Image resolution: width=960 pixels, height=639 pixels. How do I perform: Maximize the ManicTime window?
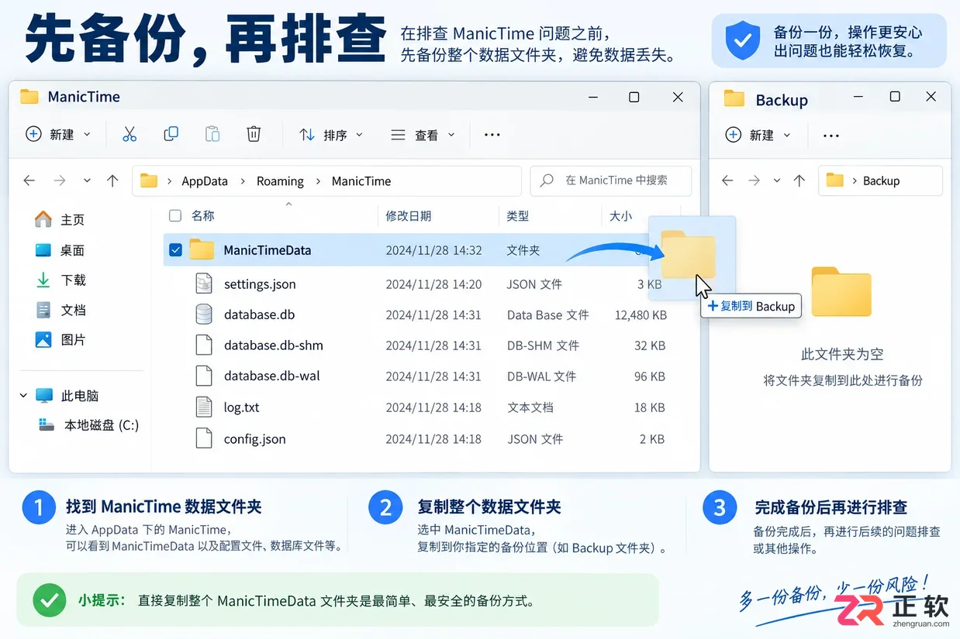click(x=634, y=97)
